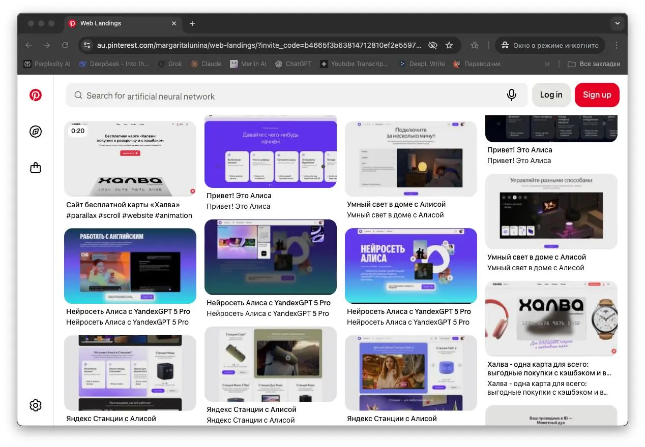Click the three-dot Chrome menu icon
The width and height of the screenshot is (645, 447).
point(617,45)
